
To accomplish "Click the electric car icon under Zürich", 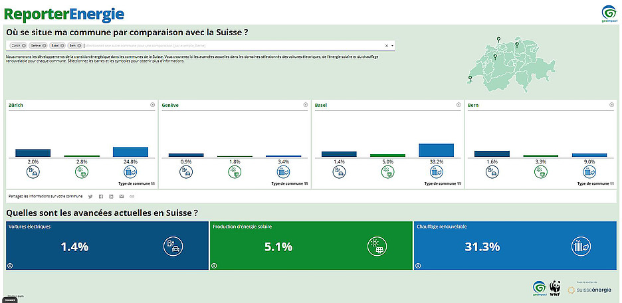I will pos(33,173).
